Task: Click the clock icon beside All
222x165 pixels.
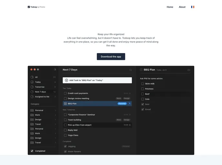Action: pos(32,77)
